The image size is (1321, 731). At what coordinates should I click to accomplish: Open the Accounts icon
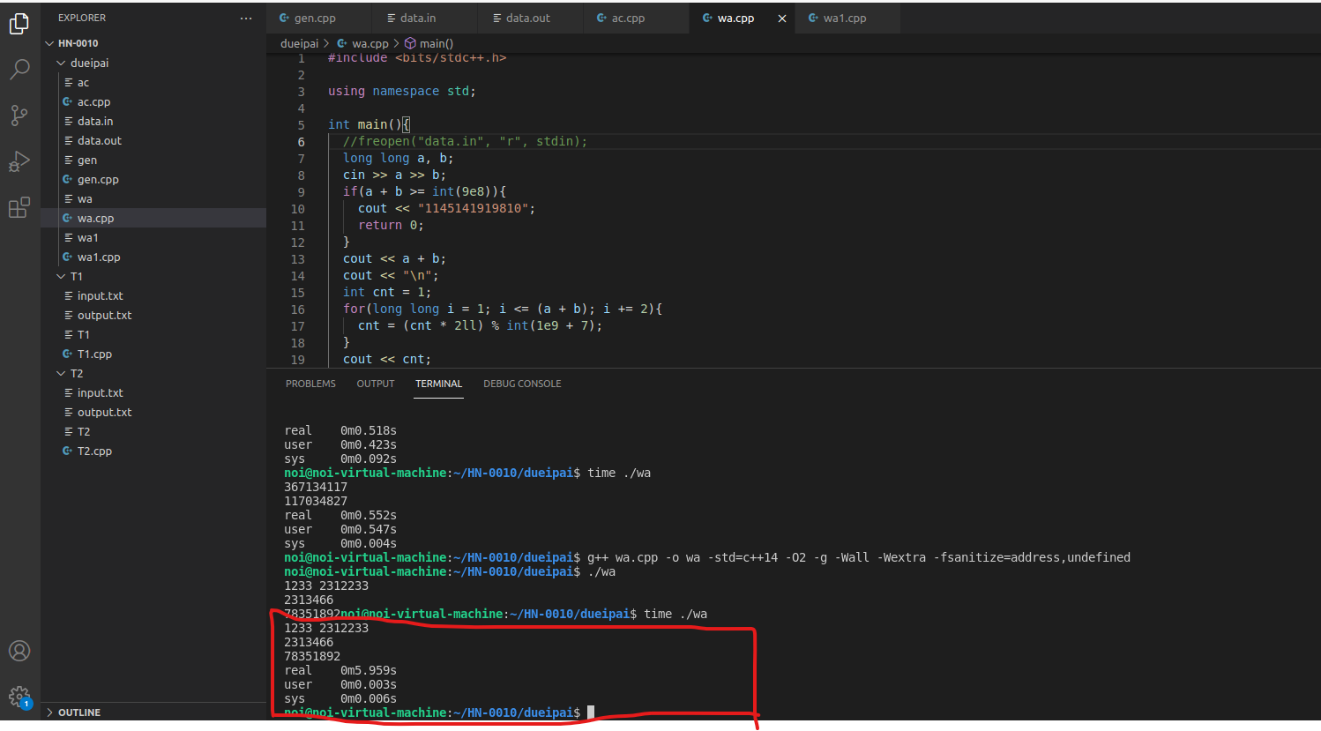tap(19, 651)
